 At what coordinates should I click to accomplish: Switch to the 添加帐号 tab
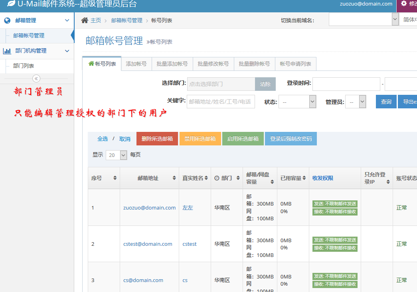coord(136,64)
